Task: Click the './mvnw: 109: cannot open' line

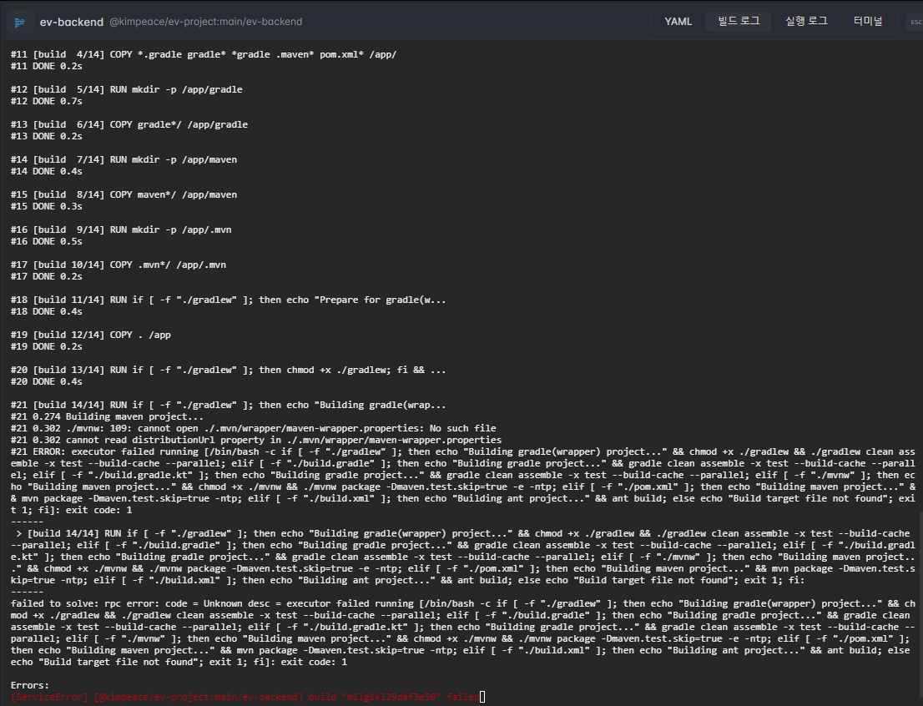Action: (253, 427)
